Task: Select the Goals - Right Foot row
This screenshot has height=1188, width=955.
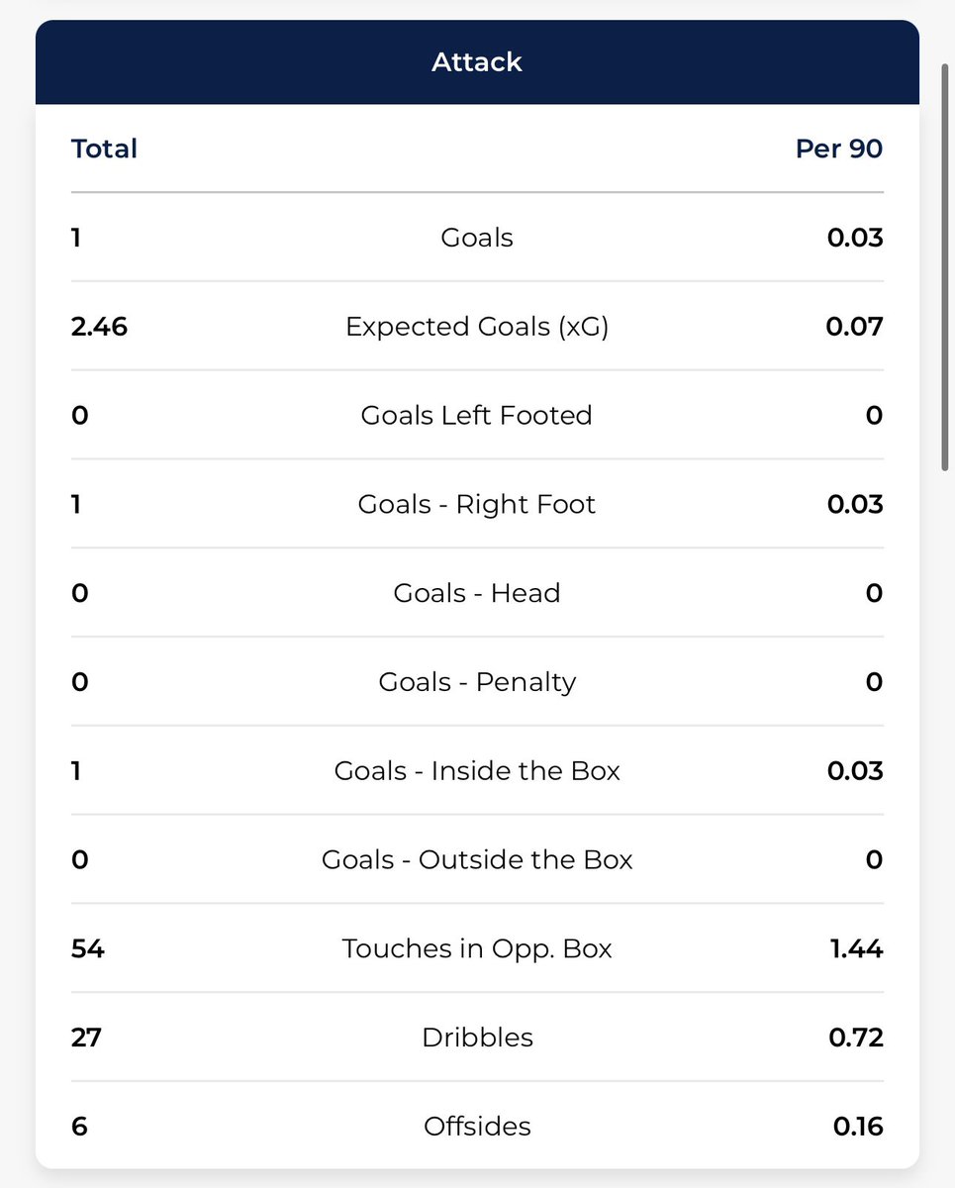Action: pos(477,504)
